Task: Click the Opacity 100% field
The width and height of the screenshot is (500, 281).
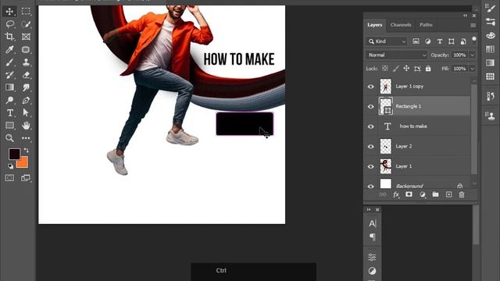Action: [x=459, y=55]
